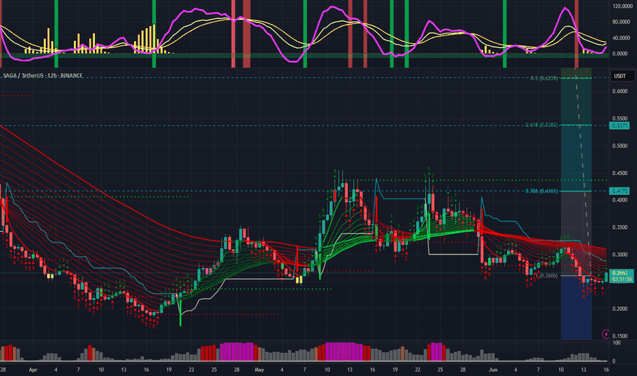The image size is (637, 376).
Task: Click the 0.3500 price axis value
Action: [620, 227]
